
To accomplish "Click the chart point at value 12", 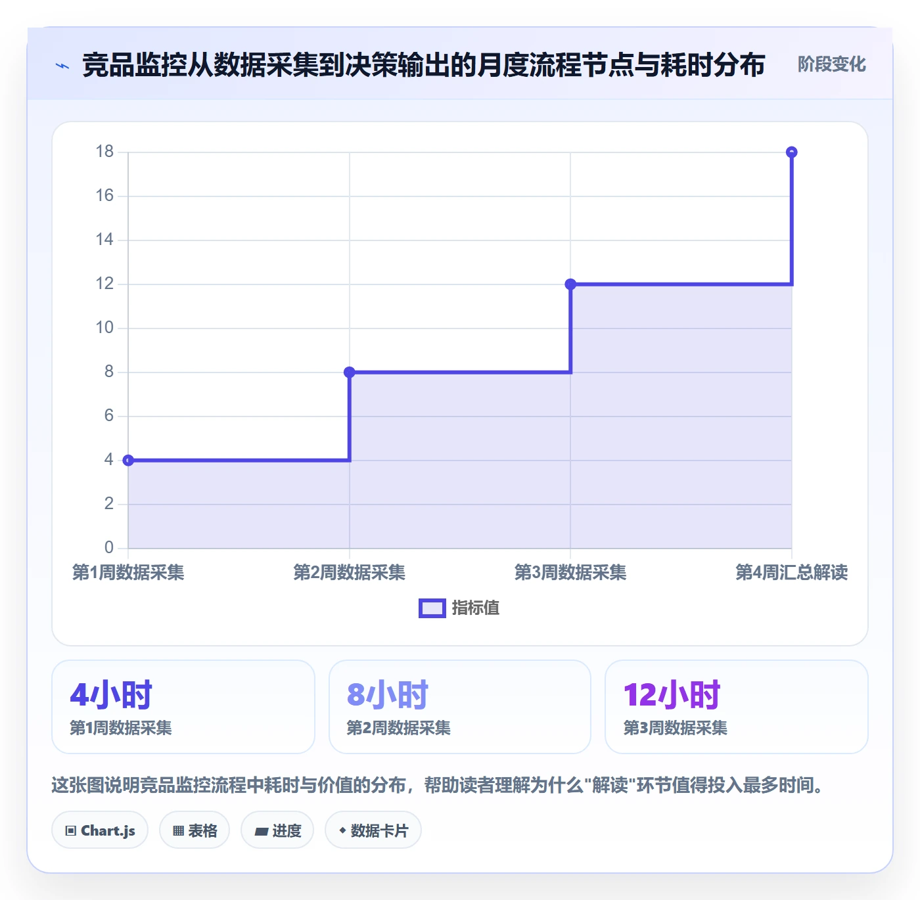I will (570, 284).
